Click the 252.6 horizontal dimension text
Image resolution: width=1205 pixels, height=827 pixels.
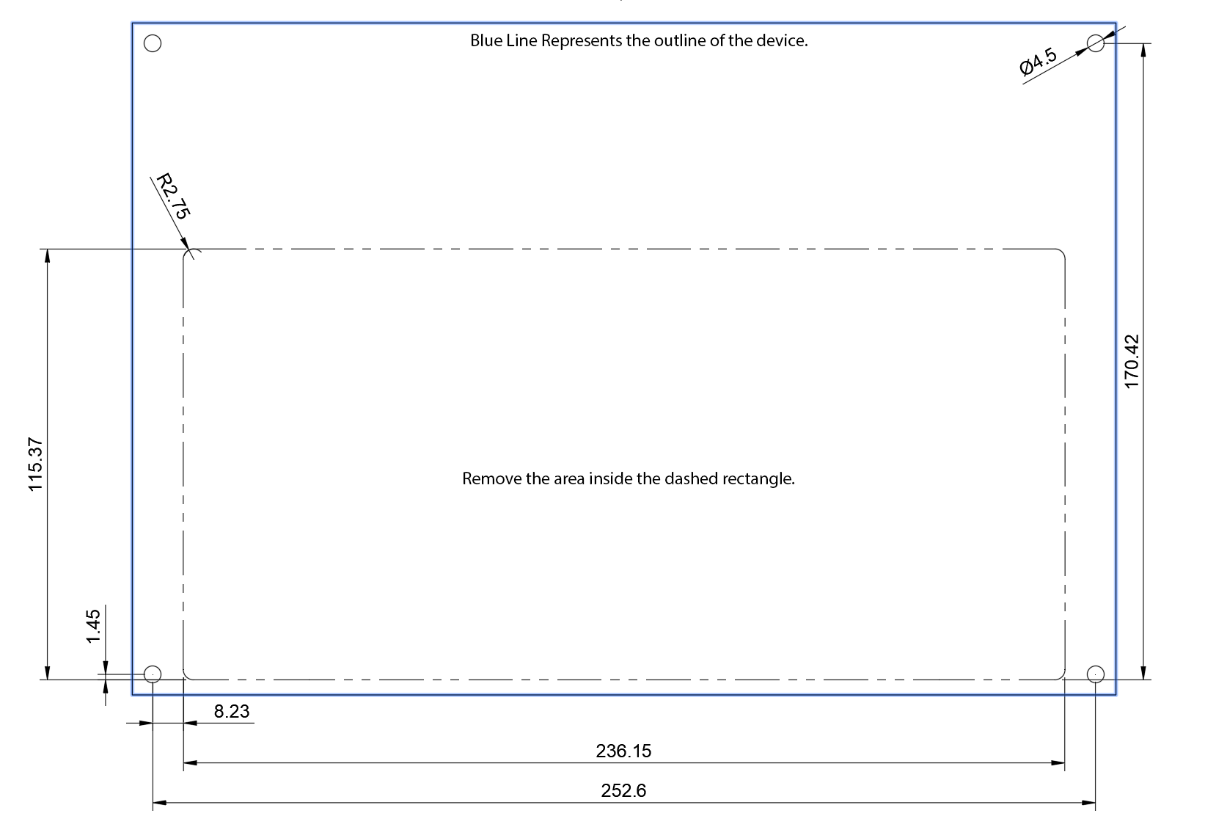(x=623, y=790)
